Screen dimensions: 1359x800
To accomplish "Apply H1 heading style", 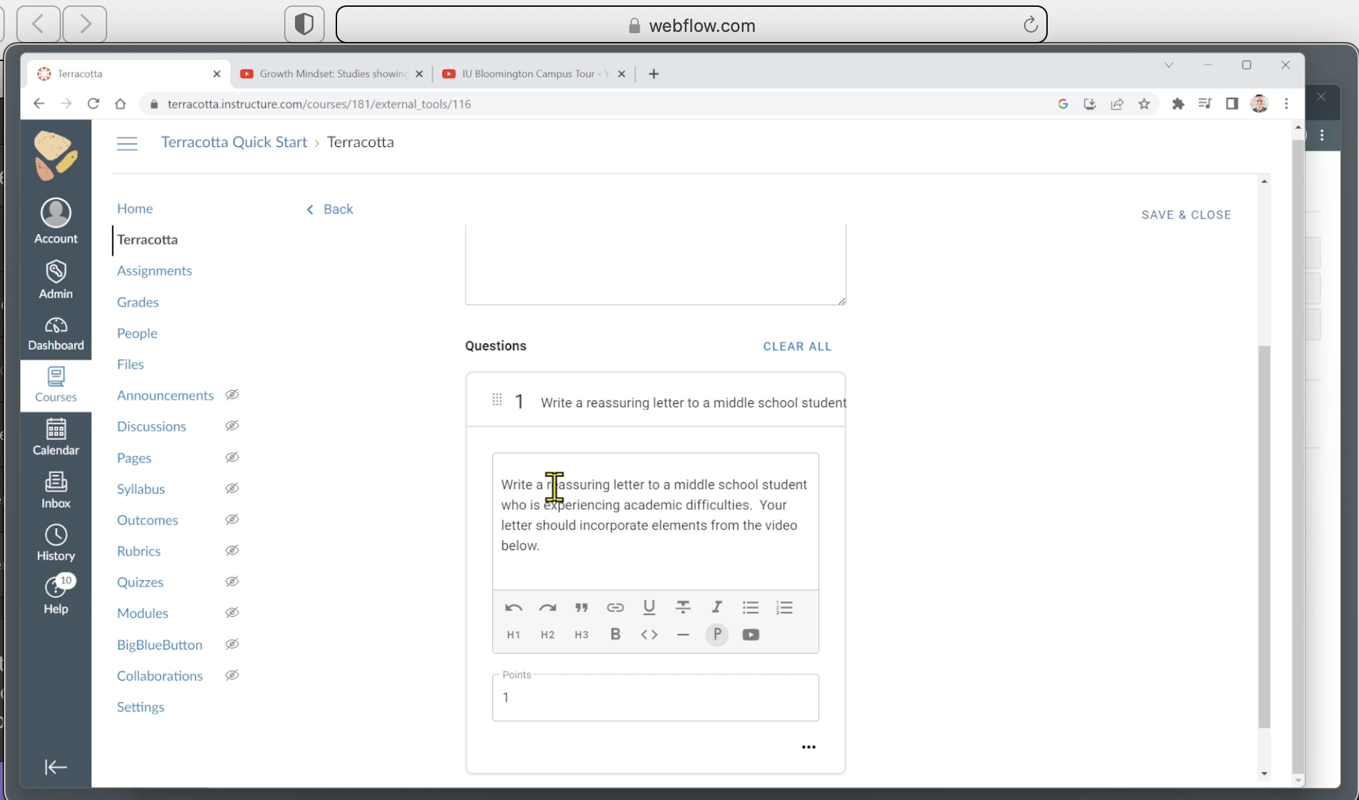I will pos(513,635).
